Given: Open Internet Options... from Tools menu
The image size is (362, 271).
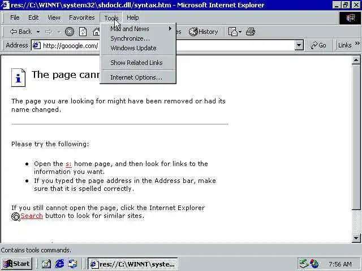Looking at the screenshot, I should (x=138, y=77).
